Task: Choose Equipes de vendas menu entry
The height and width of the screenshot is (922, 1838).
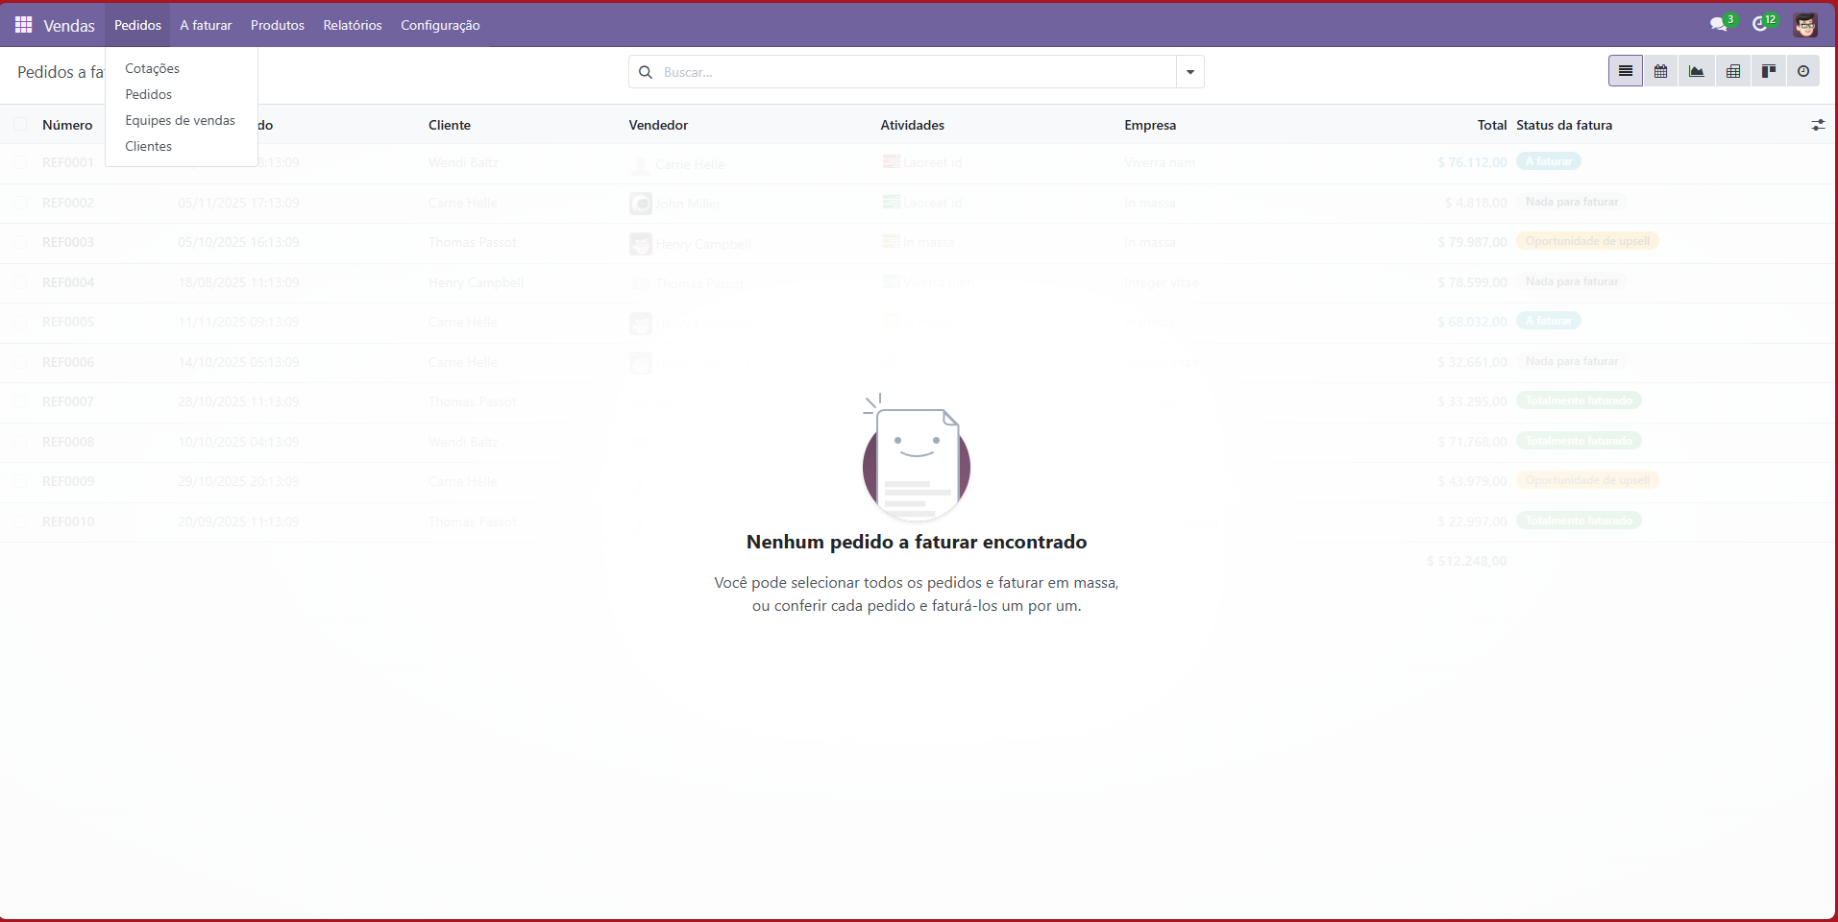Action: click(x=180, y=120)
